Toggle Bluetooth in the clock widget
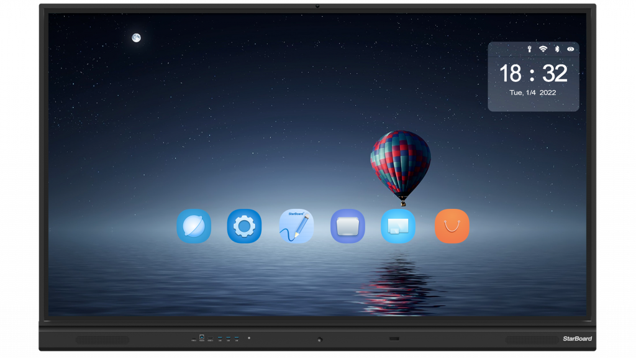Image resolution: width=636 pixels, height=358 pixels. (557, 48)
